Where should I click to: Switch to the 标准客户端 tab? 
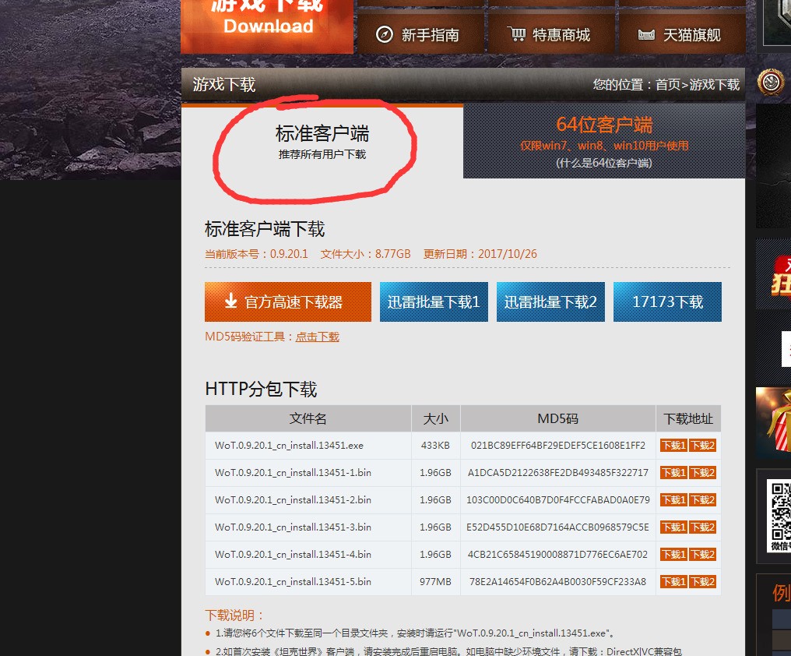(x=322, y=141)
